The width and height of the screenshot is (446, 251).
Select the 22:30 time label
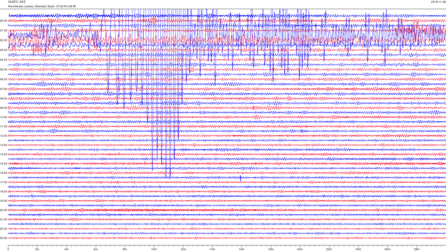click(4, 229)
